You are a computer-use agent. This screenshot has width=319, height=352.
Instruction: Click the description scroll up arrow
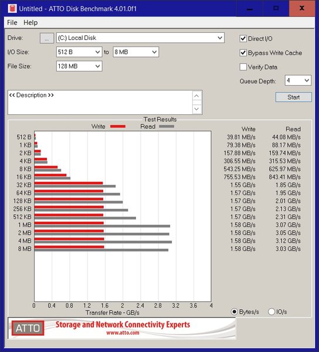[196, 96]
